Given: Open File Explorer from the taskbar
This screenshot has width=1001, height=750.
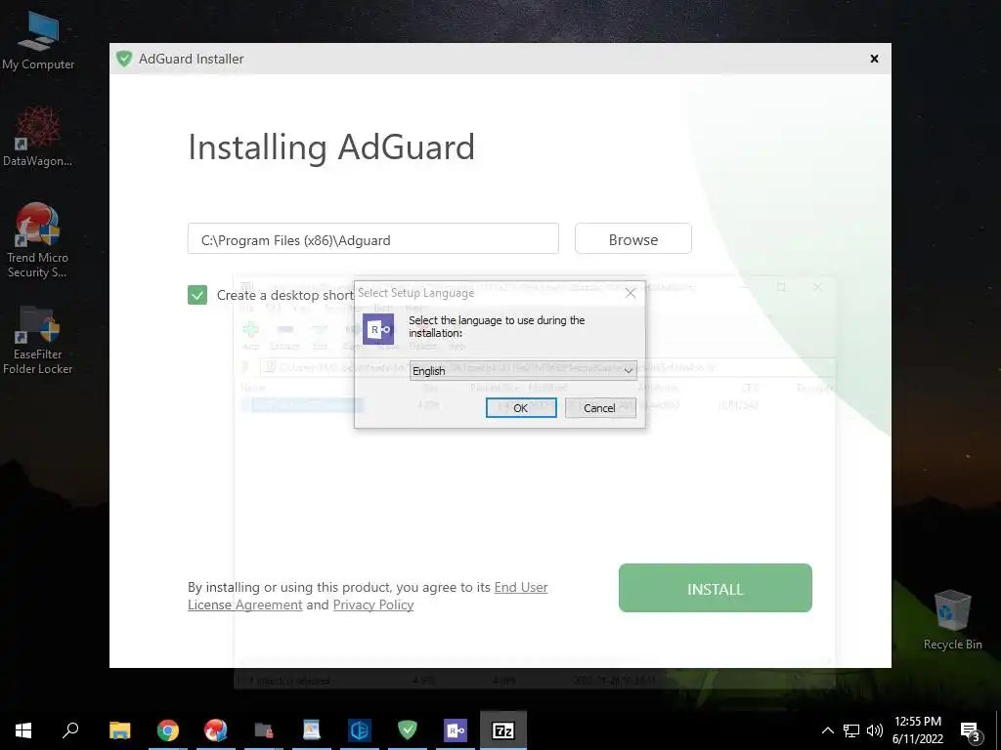Looking at the screenshot, I should click(119, 730).
